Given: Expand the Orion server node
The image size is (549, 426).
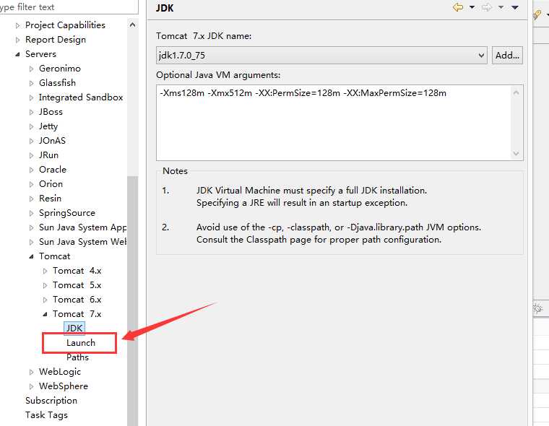Looking at the screenshot, I should 32,184.
